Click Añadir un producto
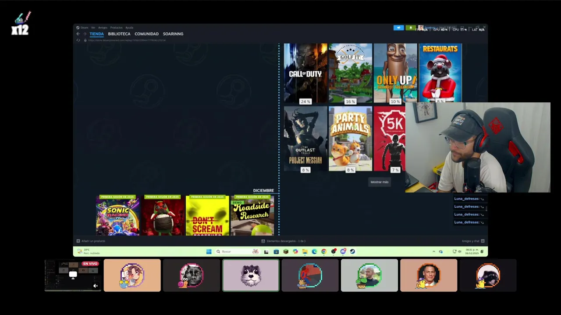The image size is (561, 315). pos(91,241)
